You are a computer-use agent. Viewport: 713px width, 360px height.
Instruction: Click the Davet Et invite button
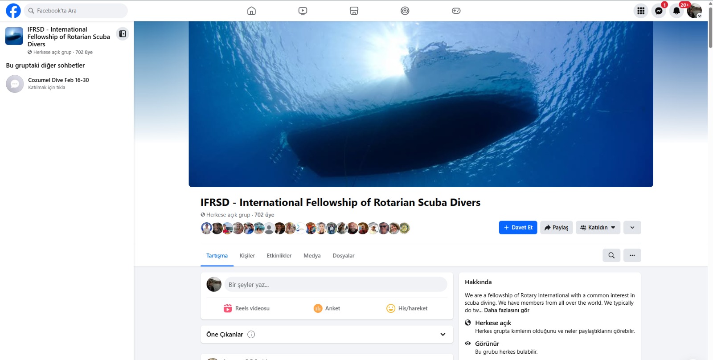pyautogui.click(x=518, y=228)
